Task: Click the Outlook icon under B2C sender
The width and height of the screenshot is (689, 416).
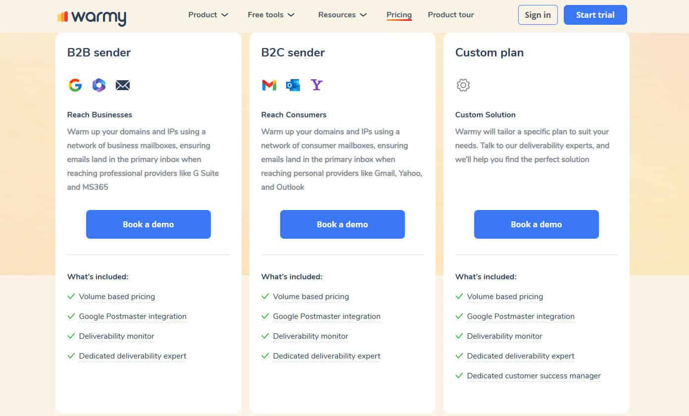Action: [x=293, y=85]
